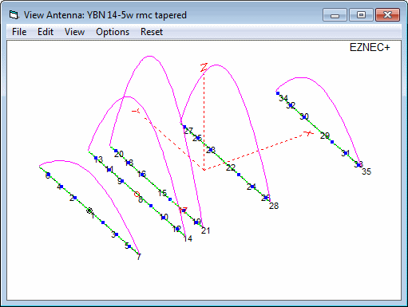Click the red X axis marker
Screen dimensions: 408x307
coord(309,133)
